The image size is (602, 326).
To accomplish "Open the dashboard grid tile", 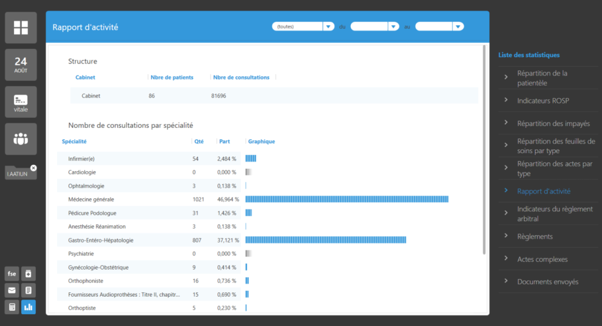I will tap(21, 28).
